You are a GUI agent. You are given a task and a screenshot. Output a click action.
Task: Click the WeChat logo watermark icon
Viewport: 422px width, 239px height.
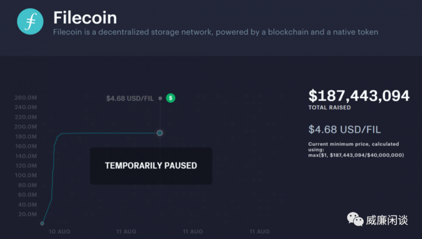pos(355,219)
